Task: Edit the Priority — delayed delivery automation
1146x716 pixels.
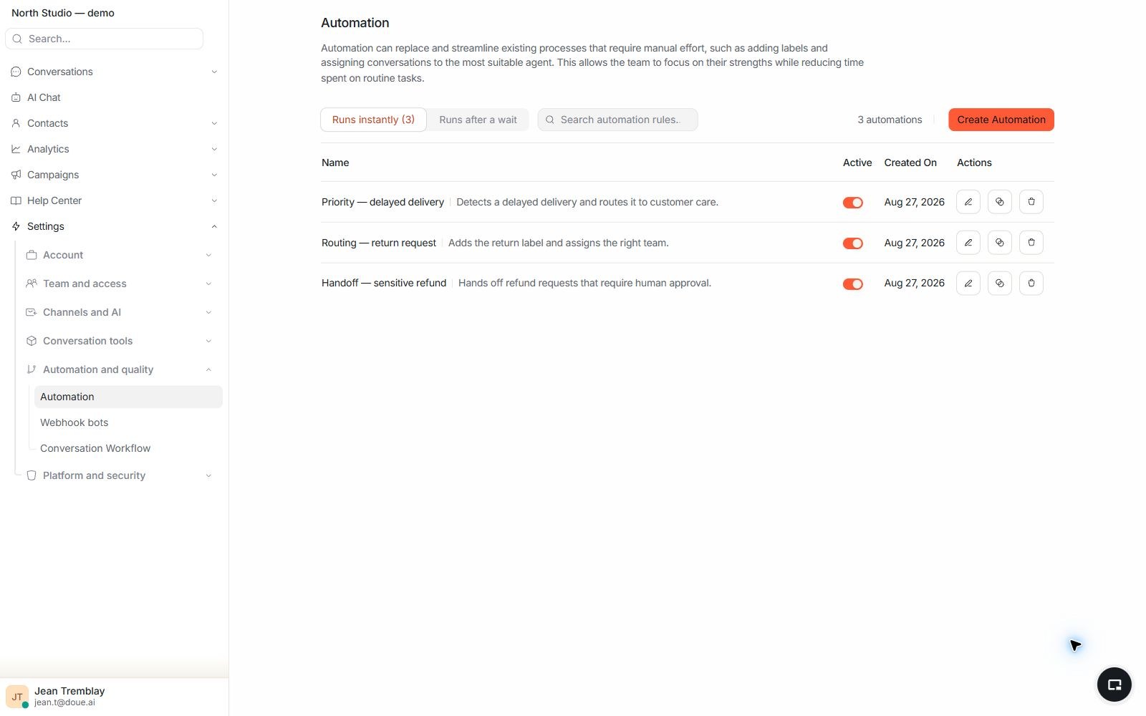Action: coord(968,202)
